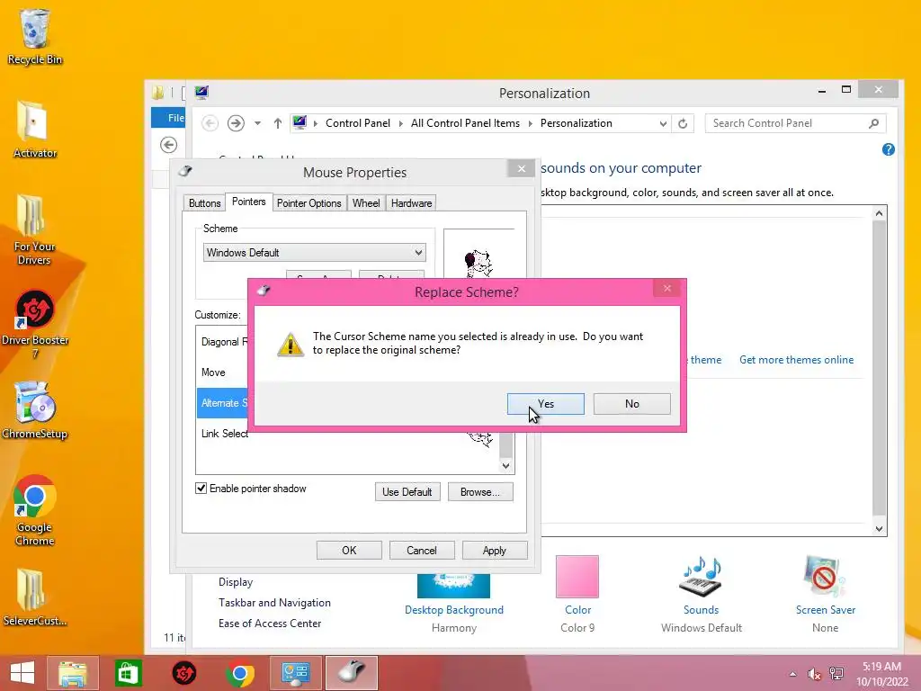Show hidden tray icons arrow
921x691 pixels.
(x=792, y=674)
